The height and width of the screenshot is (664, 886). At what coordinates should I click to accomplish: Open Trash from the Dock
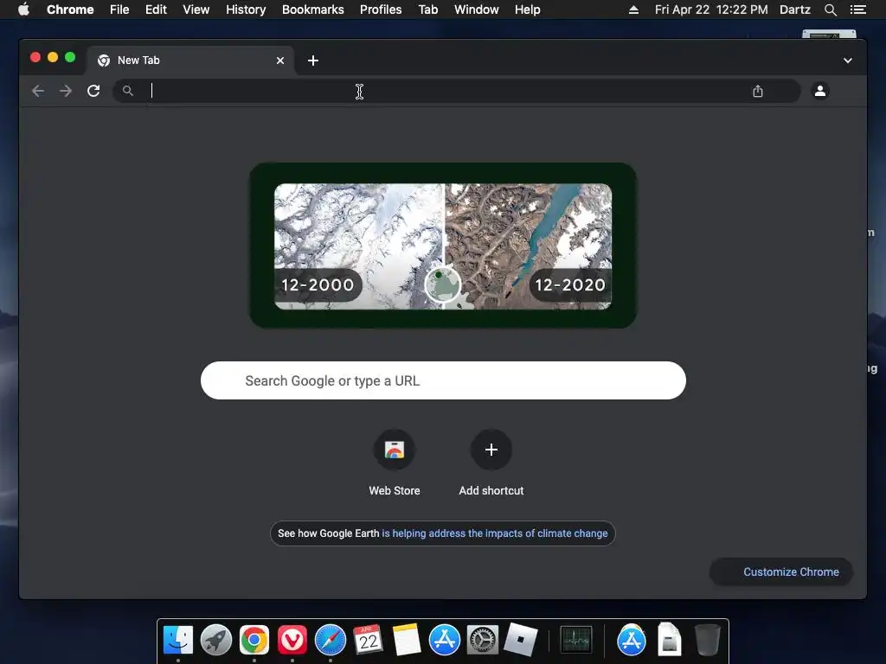click(x=707, y=640)
